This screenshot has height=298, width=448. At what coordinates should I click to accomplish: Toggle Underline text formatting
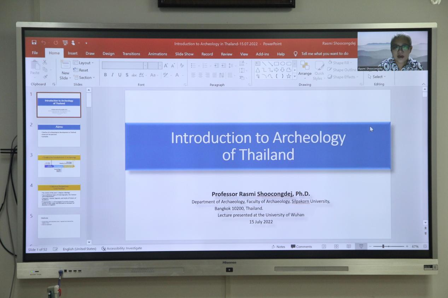coord(120,75)
